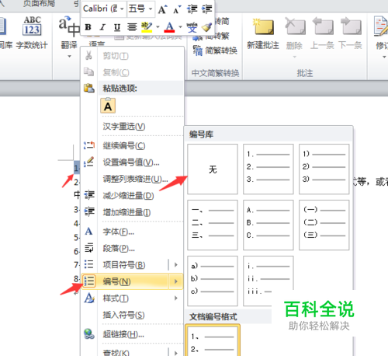Click 编号 numbering menu item
This screenshot has width=388, height=356.
click(x=125, y=281)
